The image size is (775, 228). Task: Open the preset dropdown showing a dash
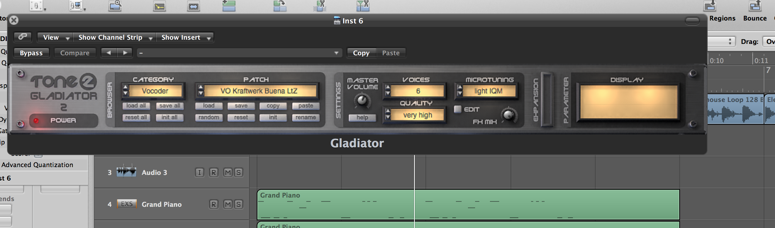[239, 53]
